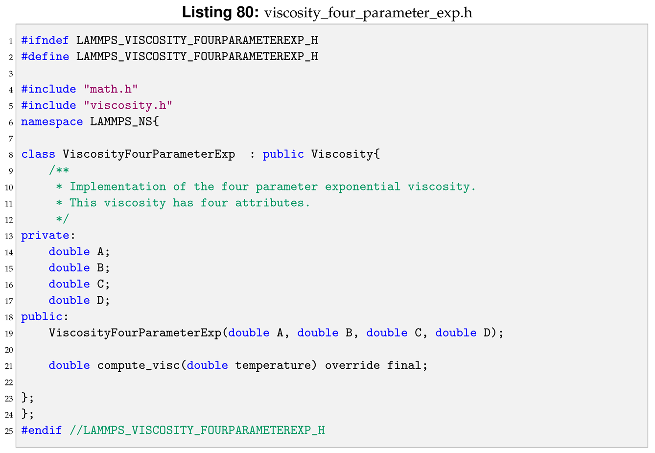The height and width of the screenshot is (453, 655).
Task: Click the #ifndef directive on line 1
Action: click(45, 40)
